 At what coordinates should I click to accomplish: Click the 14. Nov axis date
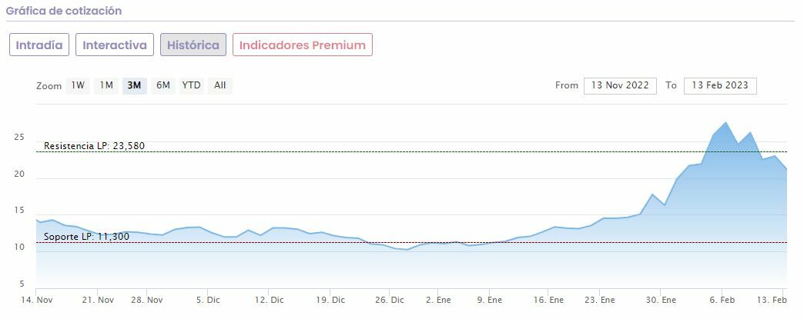pos(37,299)
